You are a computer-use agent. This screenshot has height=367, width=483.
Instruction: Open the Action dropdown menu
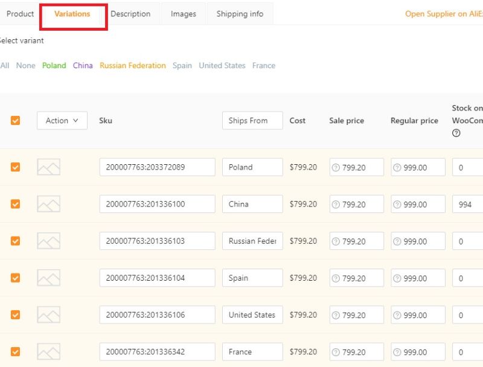[x=62, y=121]
